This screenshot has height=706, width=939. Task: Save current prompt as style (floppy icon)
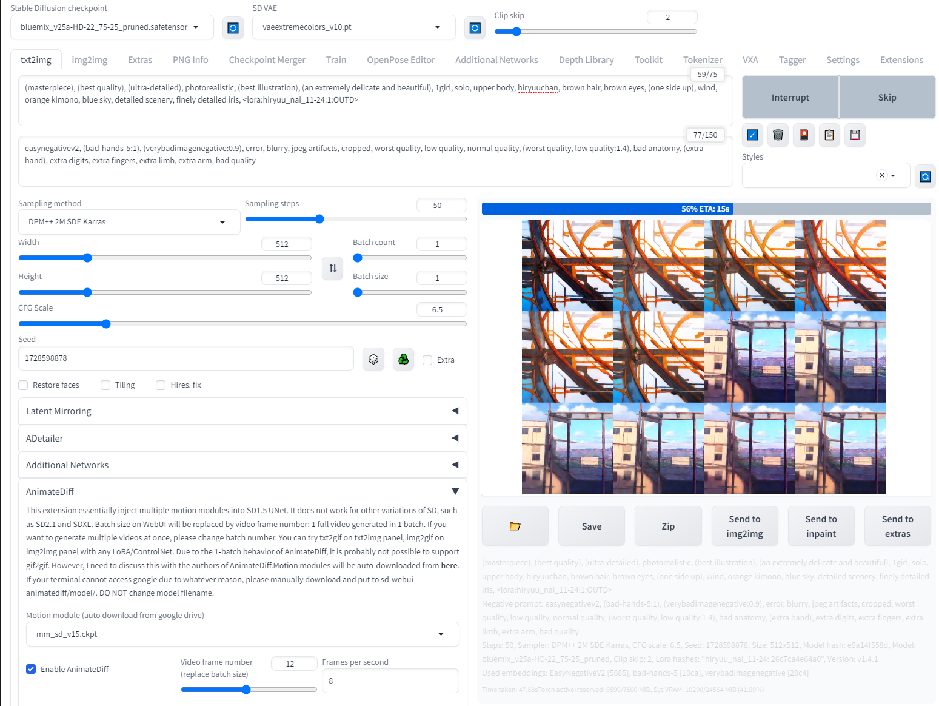[x=855, y=135]
